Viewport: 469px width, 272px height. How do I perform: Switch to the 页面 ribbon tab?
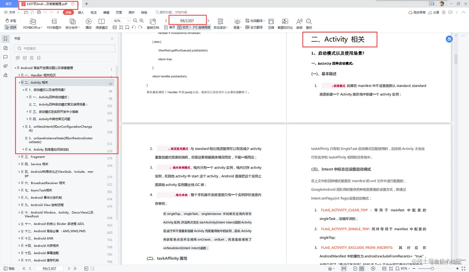[119, 12]
